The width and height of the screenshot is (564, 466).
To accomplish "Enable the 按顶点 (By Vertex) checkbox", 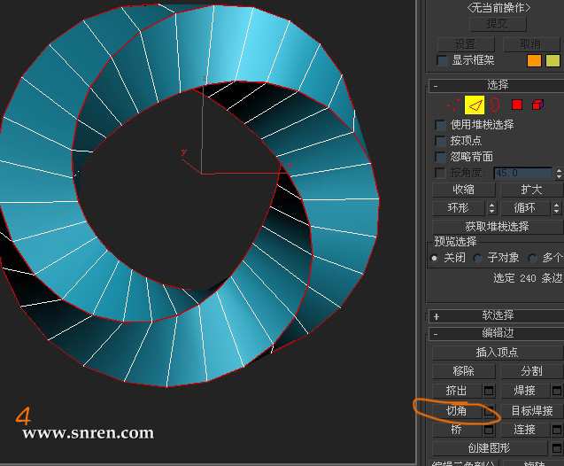I will pyautogui.click(x=441, y=141).
